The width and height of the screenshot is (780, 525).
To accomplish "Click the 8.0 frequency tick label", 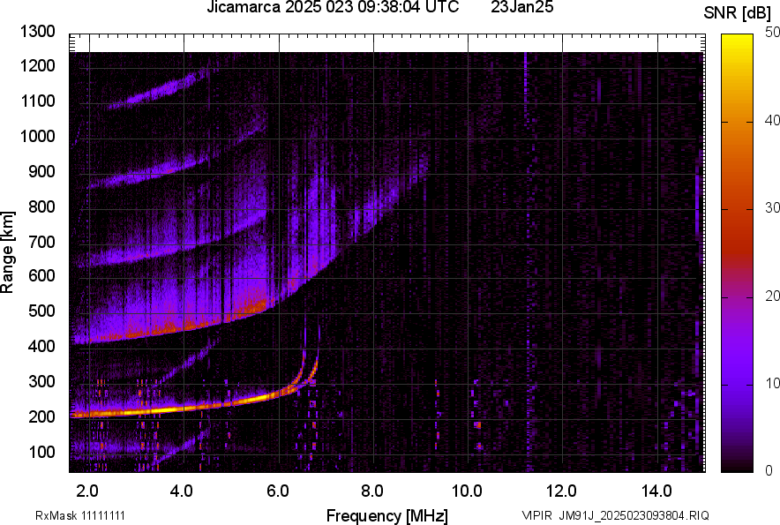I will click(372, 490).
